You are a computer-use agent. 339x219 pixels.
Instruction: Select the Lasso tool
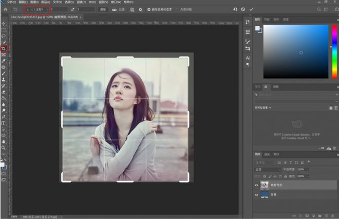point(4,36)
